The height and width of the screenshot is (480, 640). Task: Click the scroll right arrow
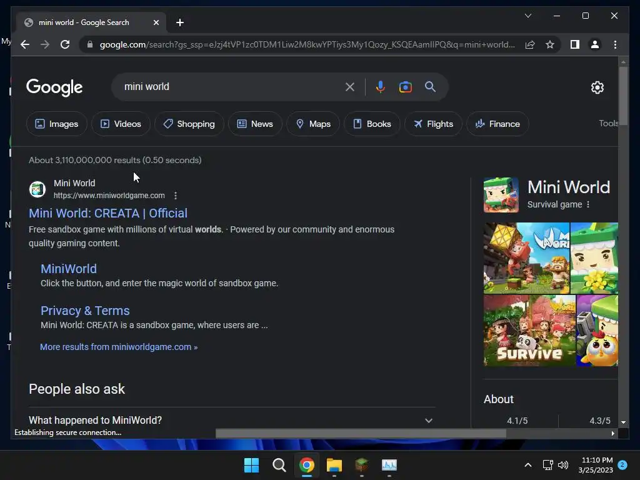click(612, 434)
